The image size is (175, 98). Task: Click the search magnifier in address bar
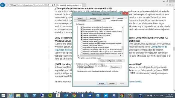click(x=48, y=5)
